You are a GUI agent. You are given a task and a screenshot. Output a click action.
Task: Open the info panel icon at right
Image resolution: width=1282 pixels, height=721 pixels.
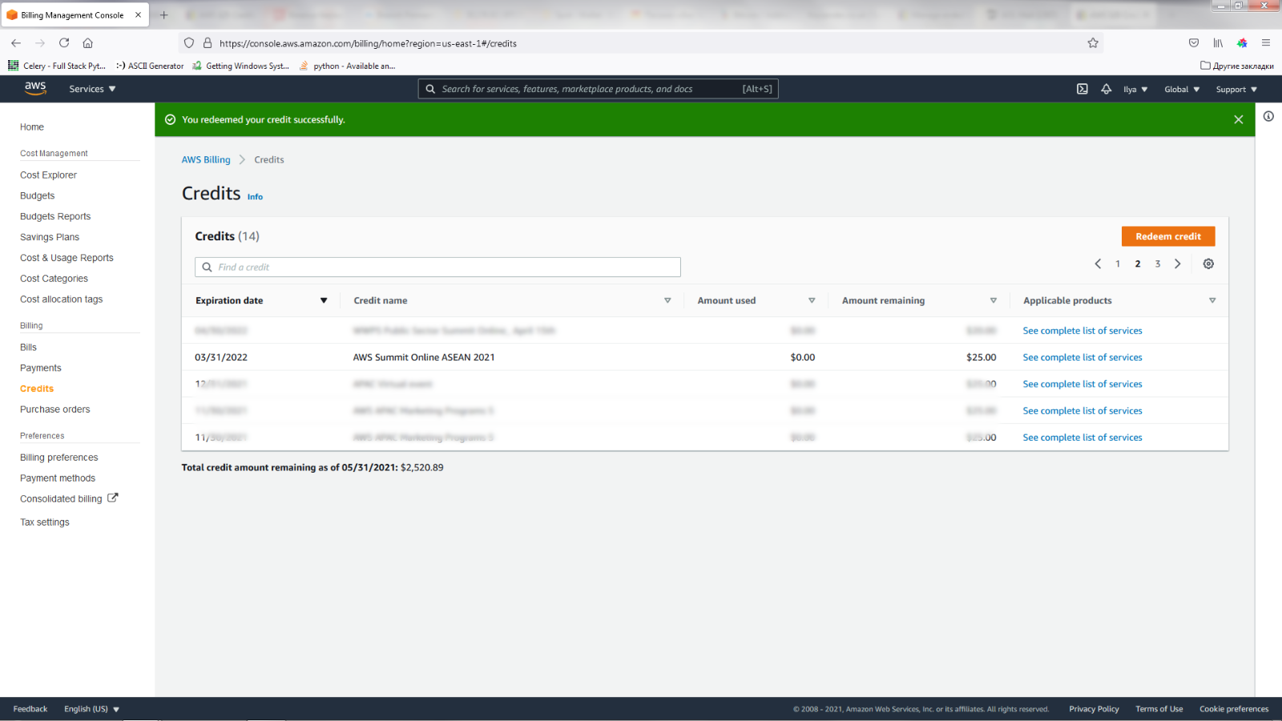point(1268,117)
